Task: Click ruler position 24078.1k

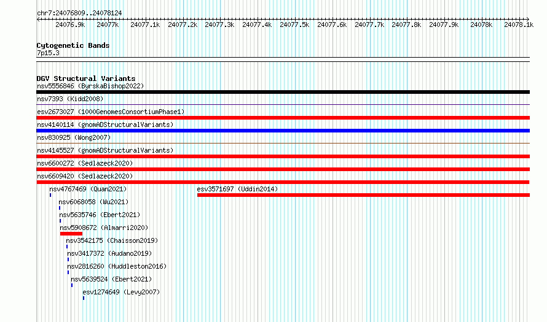Action: [x=519, y=25]
